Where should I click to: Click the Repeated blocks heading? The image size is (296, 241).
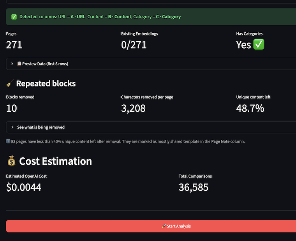[46, 83]
